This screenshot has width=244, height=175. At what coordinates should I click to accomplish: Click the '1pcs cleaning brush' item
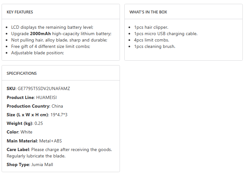154,47
